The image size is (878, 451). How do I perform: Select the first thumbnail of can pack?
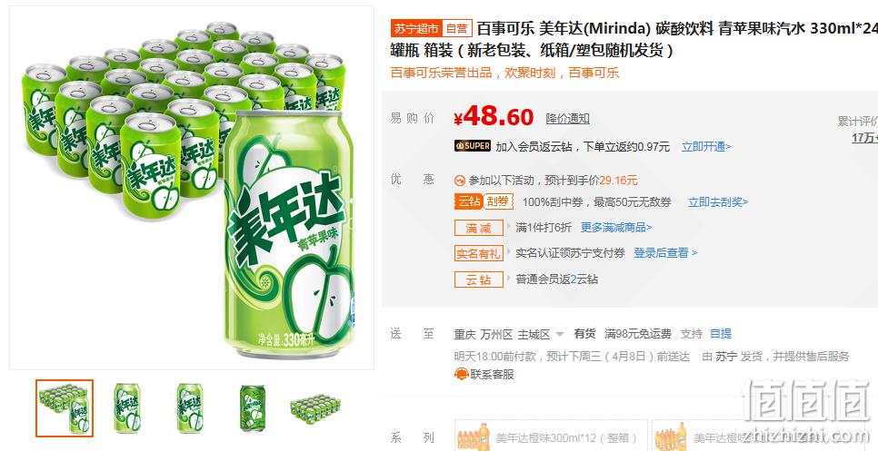65,408
